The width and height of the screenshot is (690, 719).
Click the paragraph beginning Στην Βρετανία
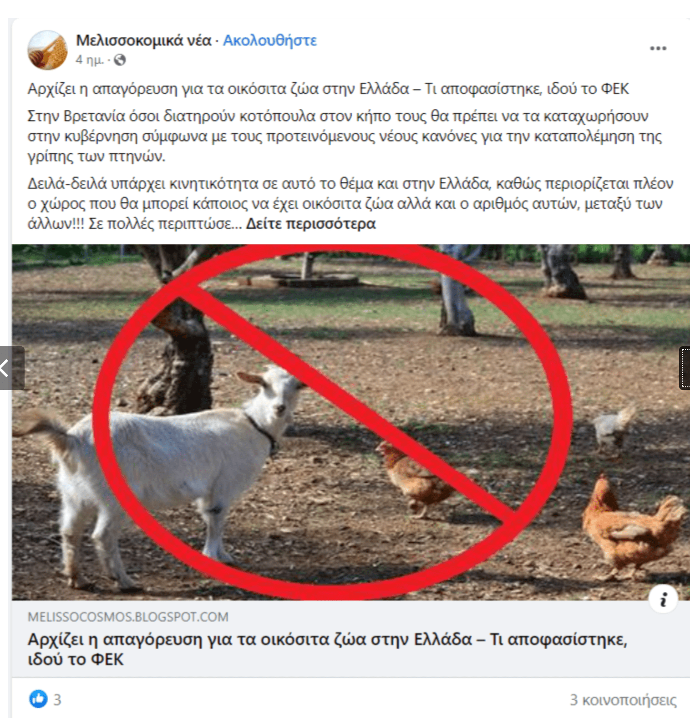coord(345,136)
